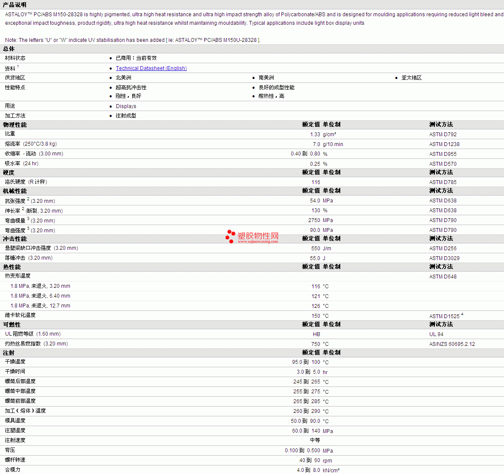The height and width of the screenshot is (474, 504).
Task: Click the '耐热性，高' feature entry
Action: click(271, 96)
